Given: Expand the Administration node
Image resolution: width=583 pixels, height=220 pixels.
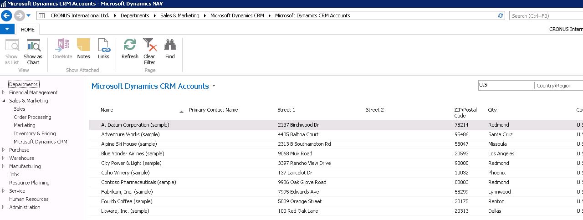Looking at the screenshot, I should click(x=4, y=207).
